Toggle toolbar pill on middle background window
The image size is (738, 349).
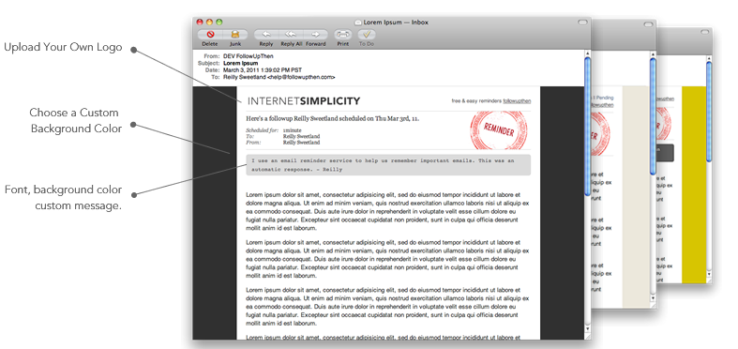point(649,24)
